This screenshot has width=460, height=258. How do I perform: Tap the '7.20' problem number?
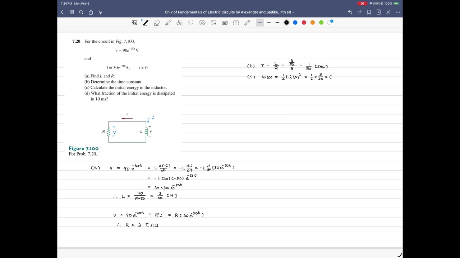pos(76,42)
